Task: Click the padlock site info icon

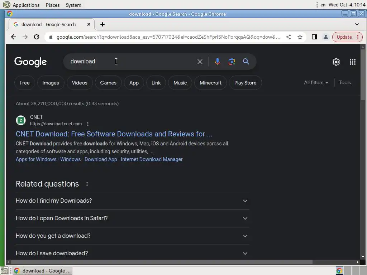Action: pyautogui.click(x=51, y=37)
